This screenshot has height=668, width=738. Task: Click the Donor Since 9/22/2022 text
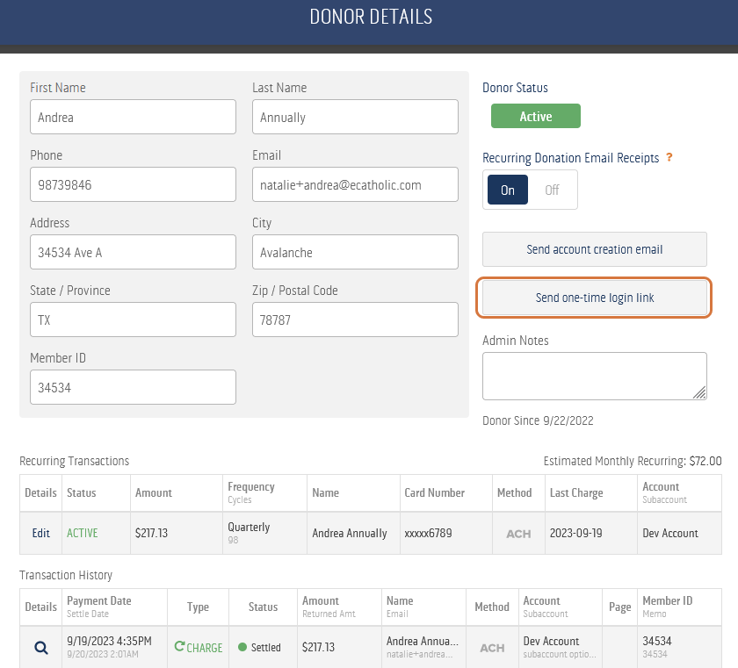538,420
